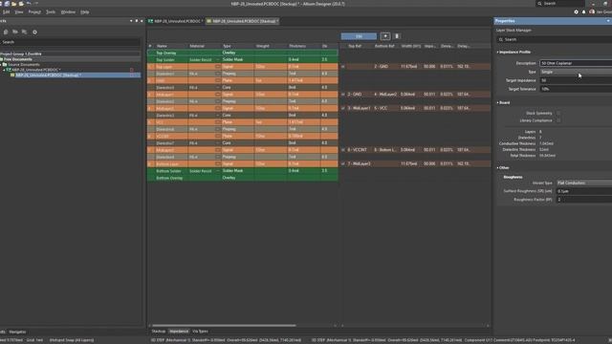
Task: Click the Projects panel pin icon
Action: click(x=137, y=21)
